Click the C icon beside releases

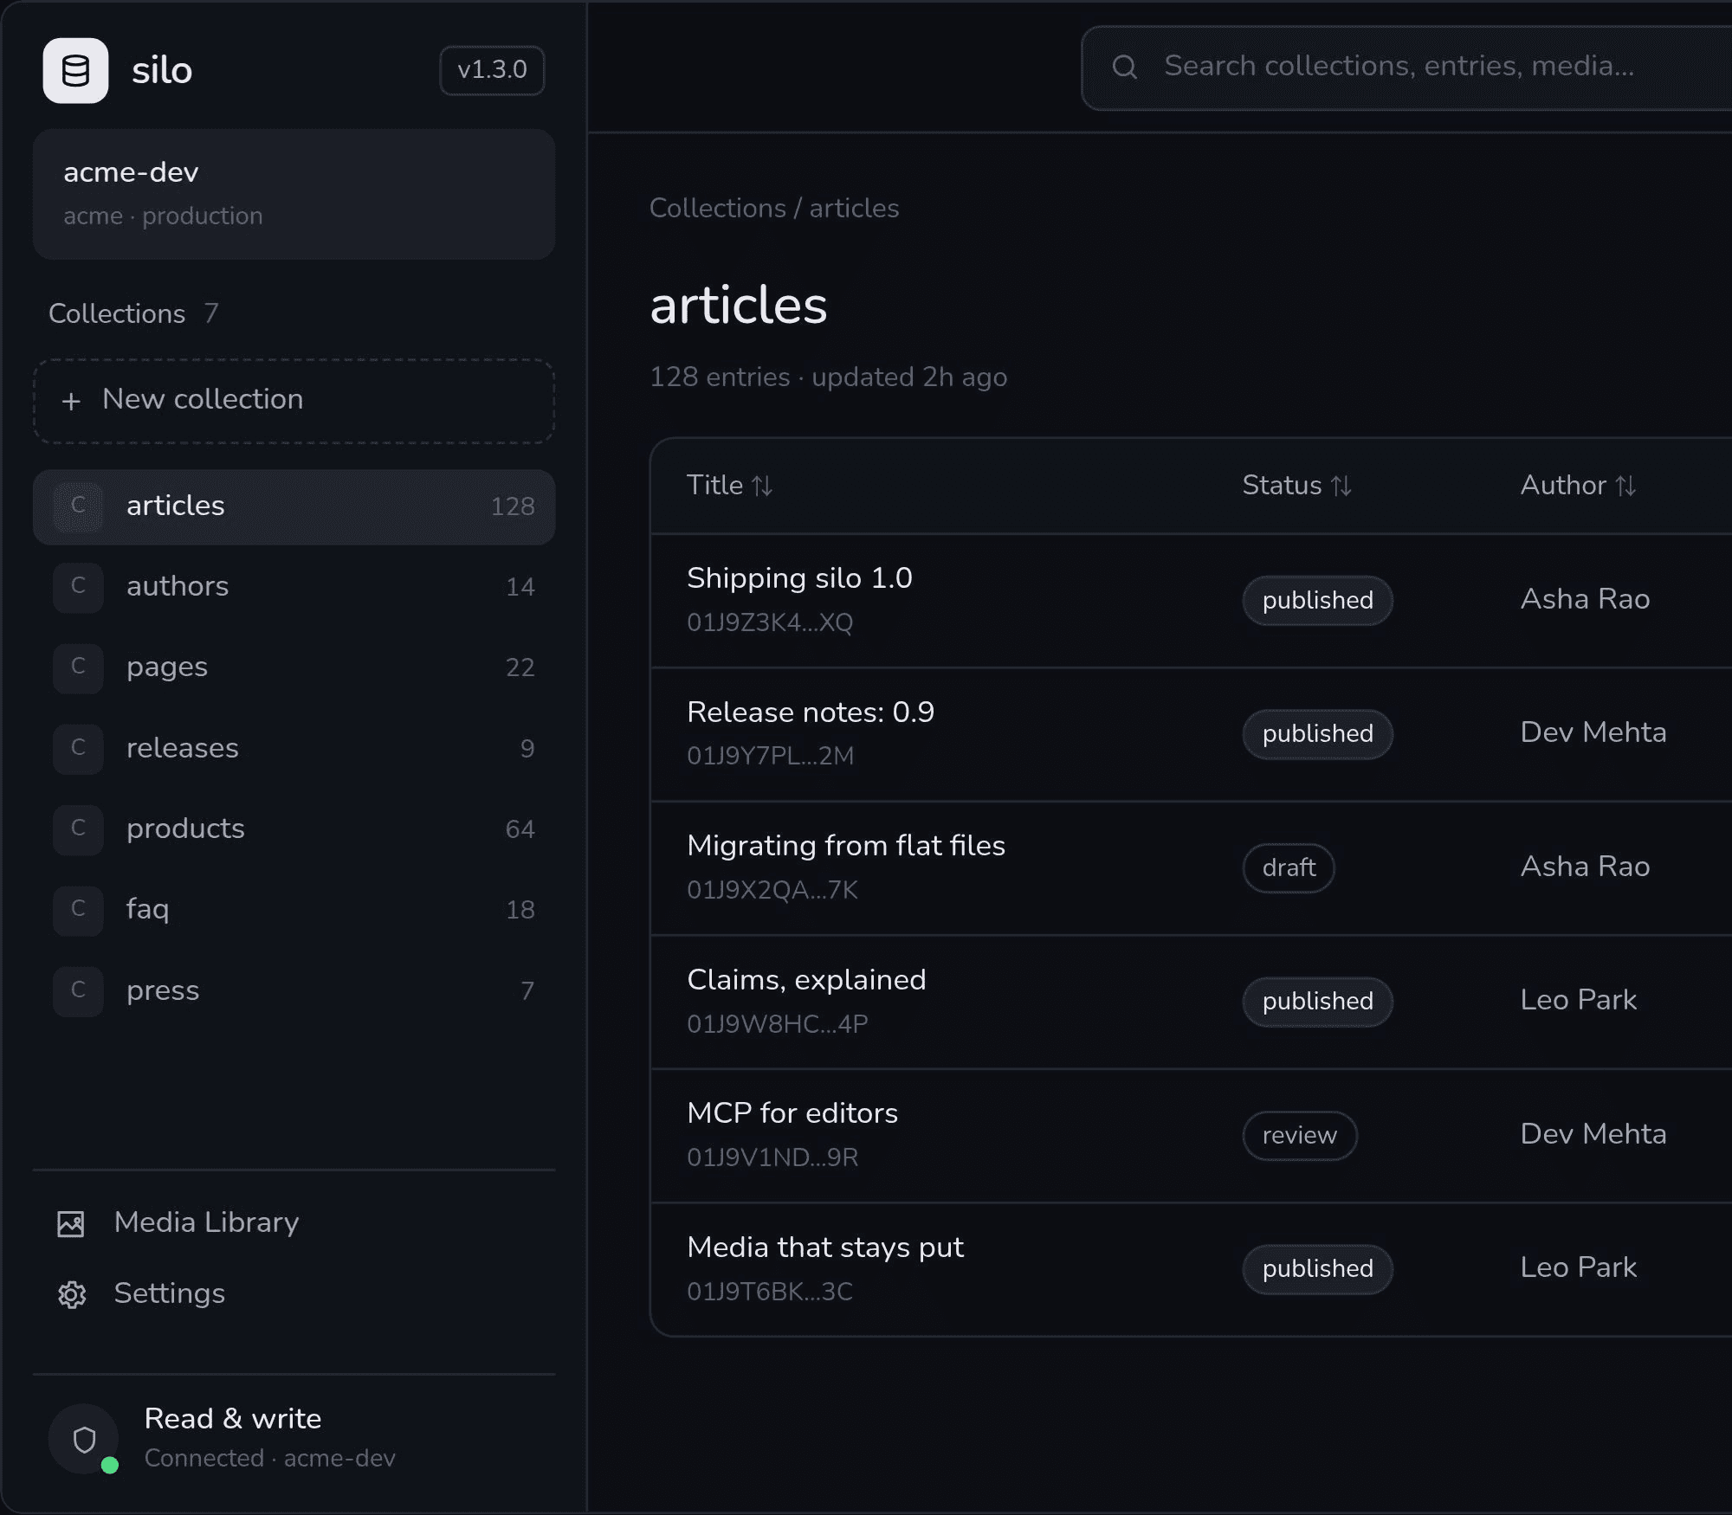coord(78,748)
